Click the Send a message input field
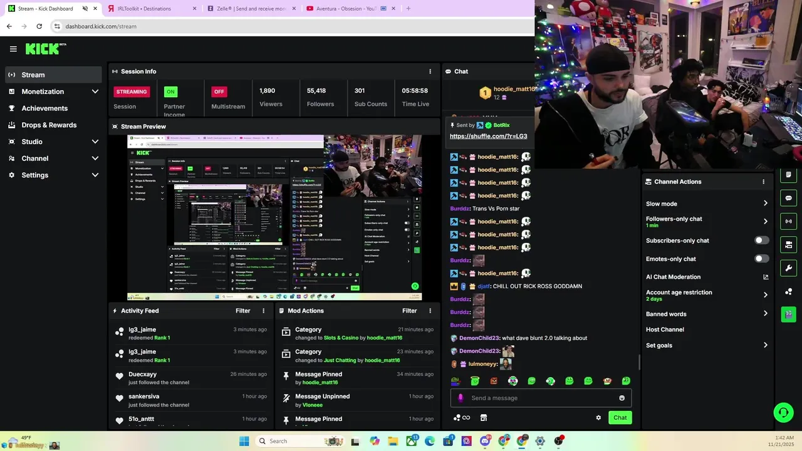The image size is (802, 451). pos(541,398)
